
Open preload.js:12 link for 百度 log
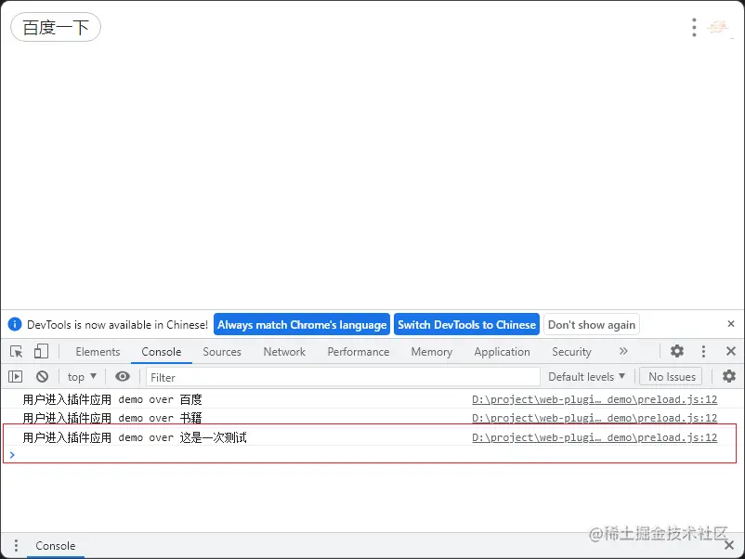pyautogui.click(x=595, y=399)
